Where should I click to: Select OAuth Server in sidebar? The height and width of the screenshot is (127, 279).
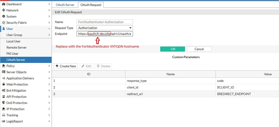click(x=26, y=60)
